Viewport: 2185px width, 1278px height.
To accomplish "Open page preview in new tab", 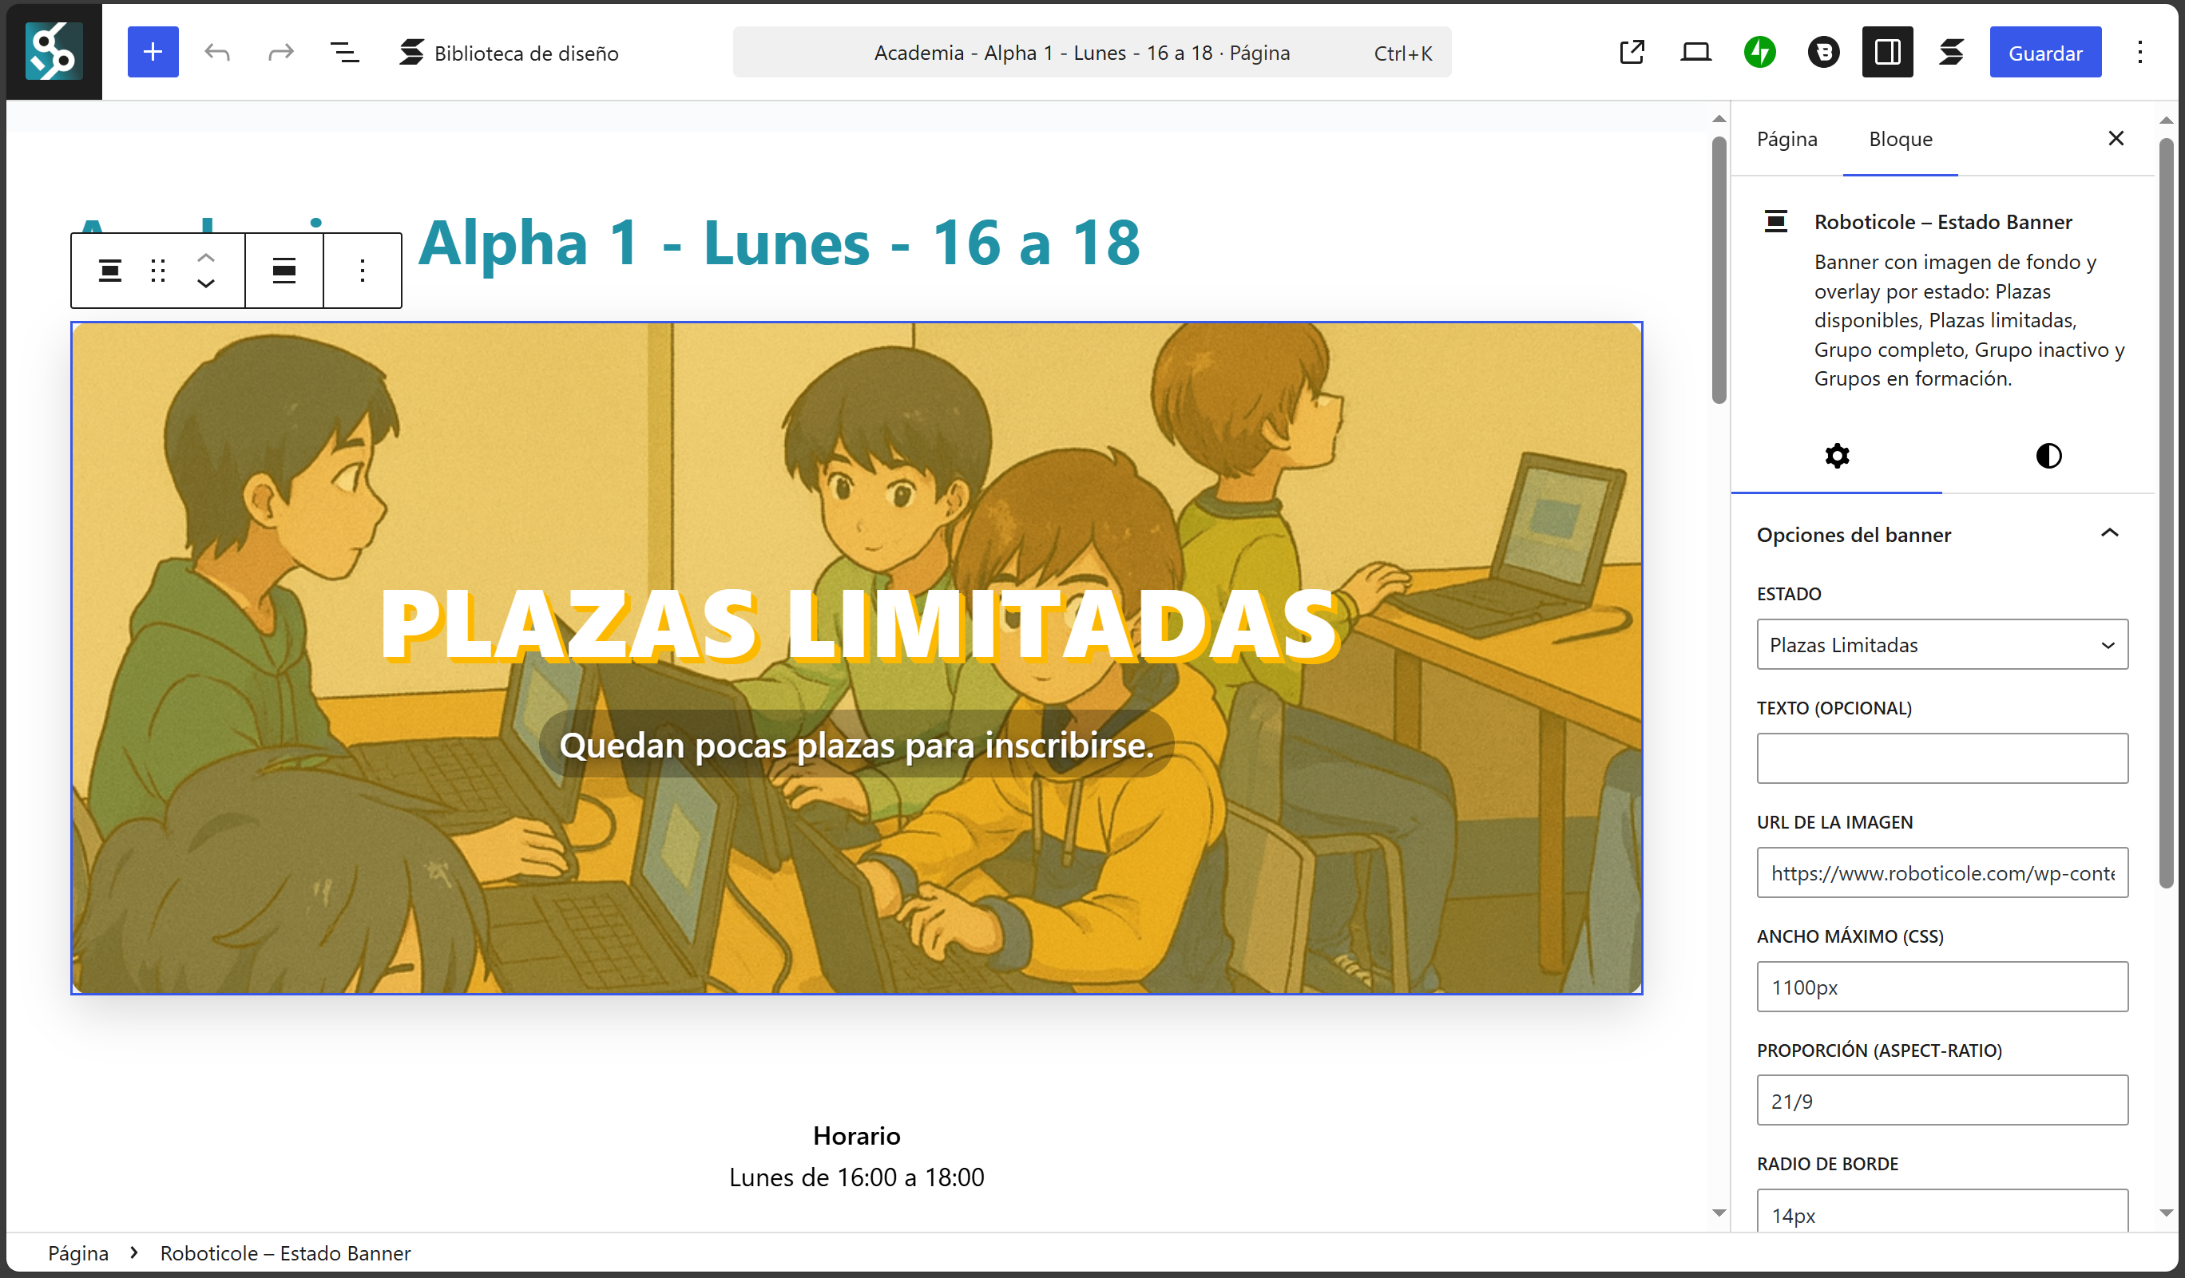I will [x=1632, y=52].
